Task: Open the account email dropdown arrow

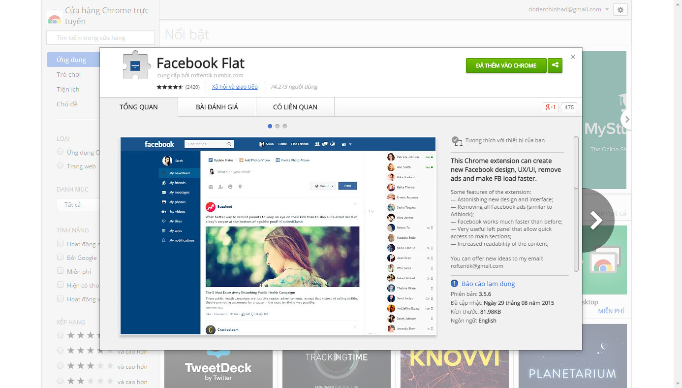Action: [607, 9]
